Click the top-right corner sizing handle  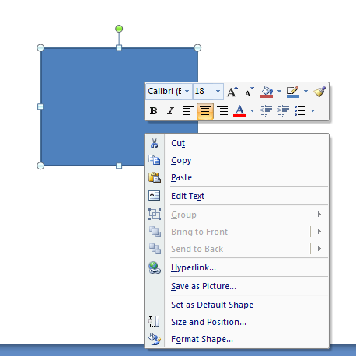click(x=197, y=47)
